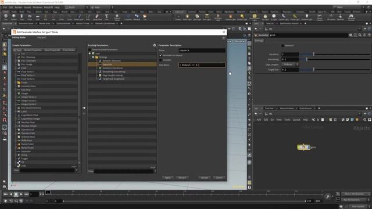Viewport: 372px width, 209px height.
Task: Switch to From Nodes tab
Action: click(x=69, y=50)
